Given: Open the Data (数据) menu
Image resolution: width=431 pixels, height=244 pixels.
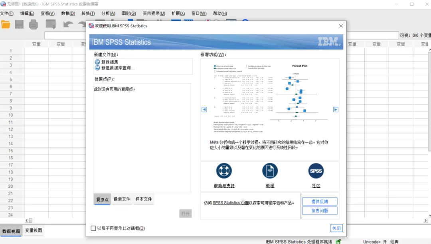Looking at the screenshot, I should click(68, 14).
